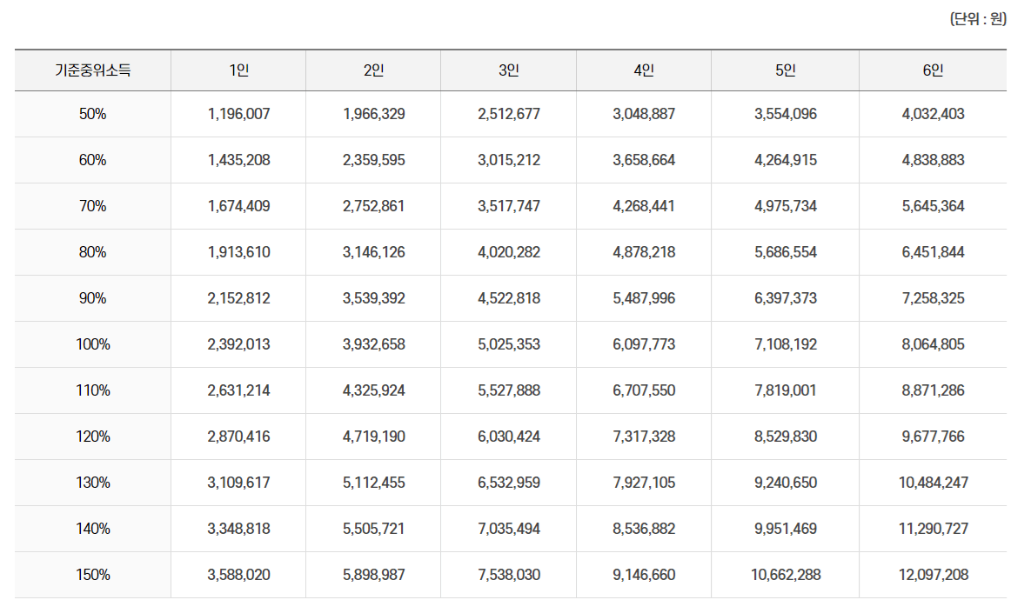Click the 기준중위소득 column header
Image resolution: width=1011 pixels, height=600 pixels.
click(x=93, y=70)
